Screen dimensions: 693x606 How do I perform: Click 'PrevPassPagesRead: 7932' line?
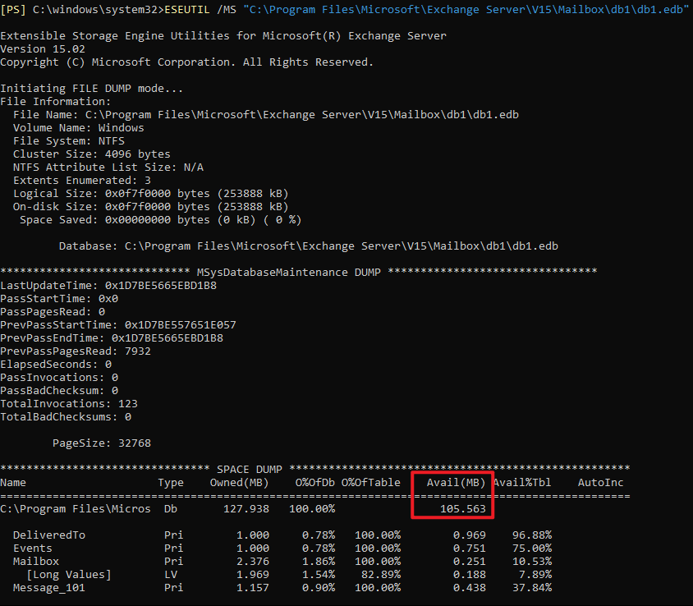pos(76,351)
